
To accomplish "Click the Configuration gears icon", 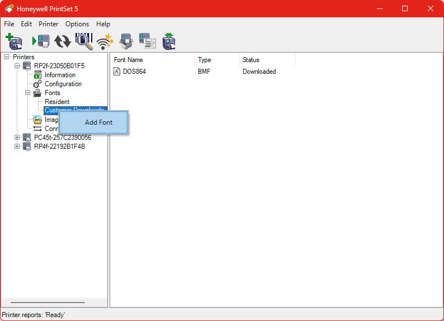I will coord(37,84).
